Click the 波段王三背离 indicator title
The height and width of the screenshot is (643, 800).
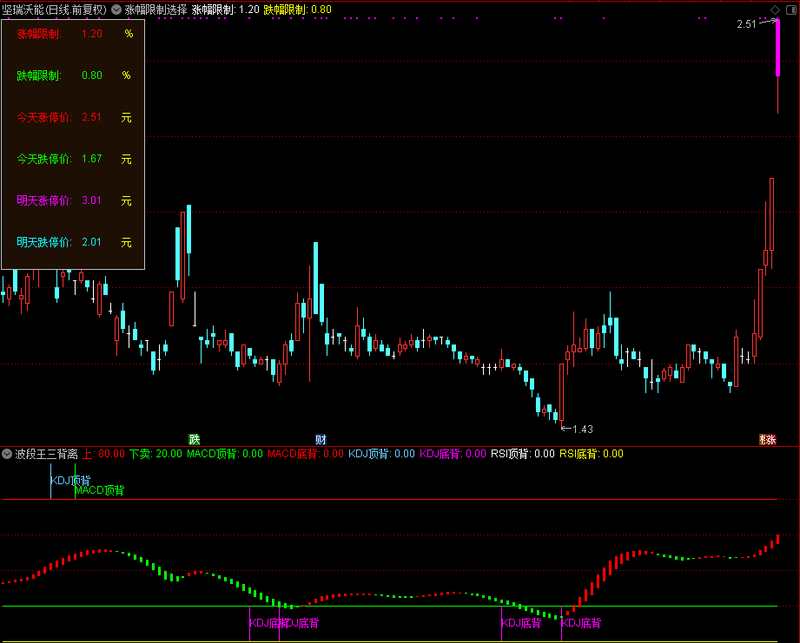pyautogui.click(x=46, y=454)
